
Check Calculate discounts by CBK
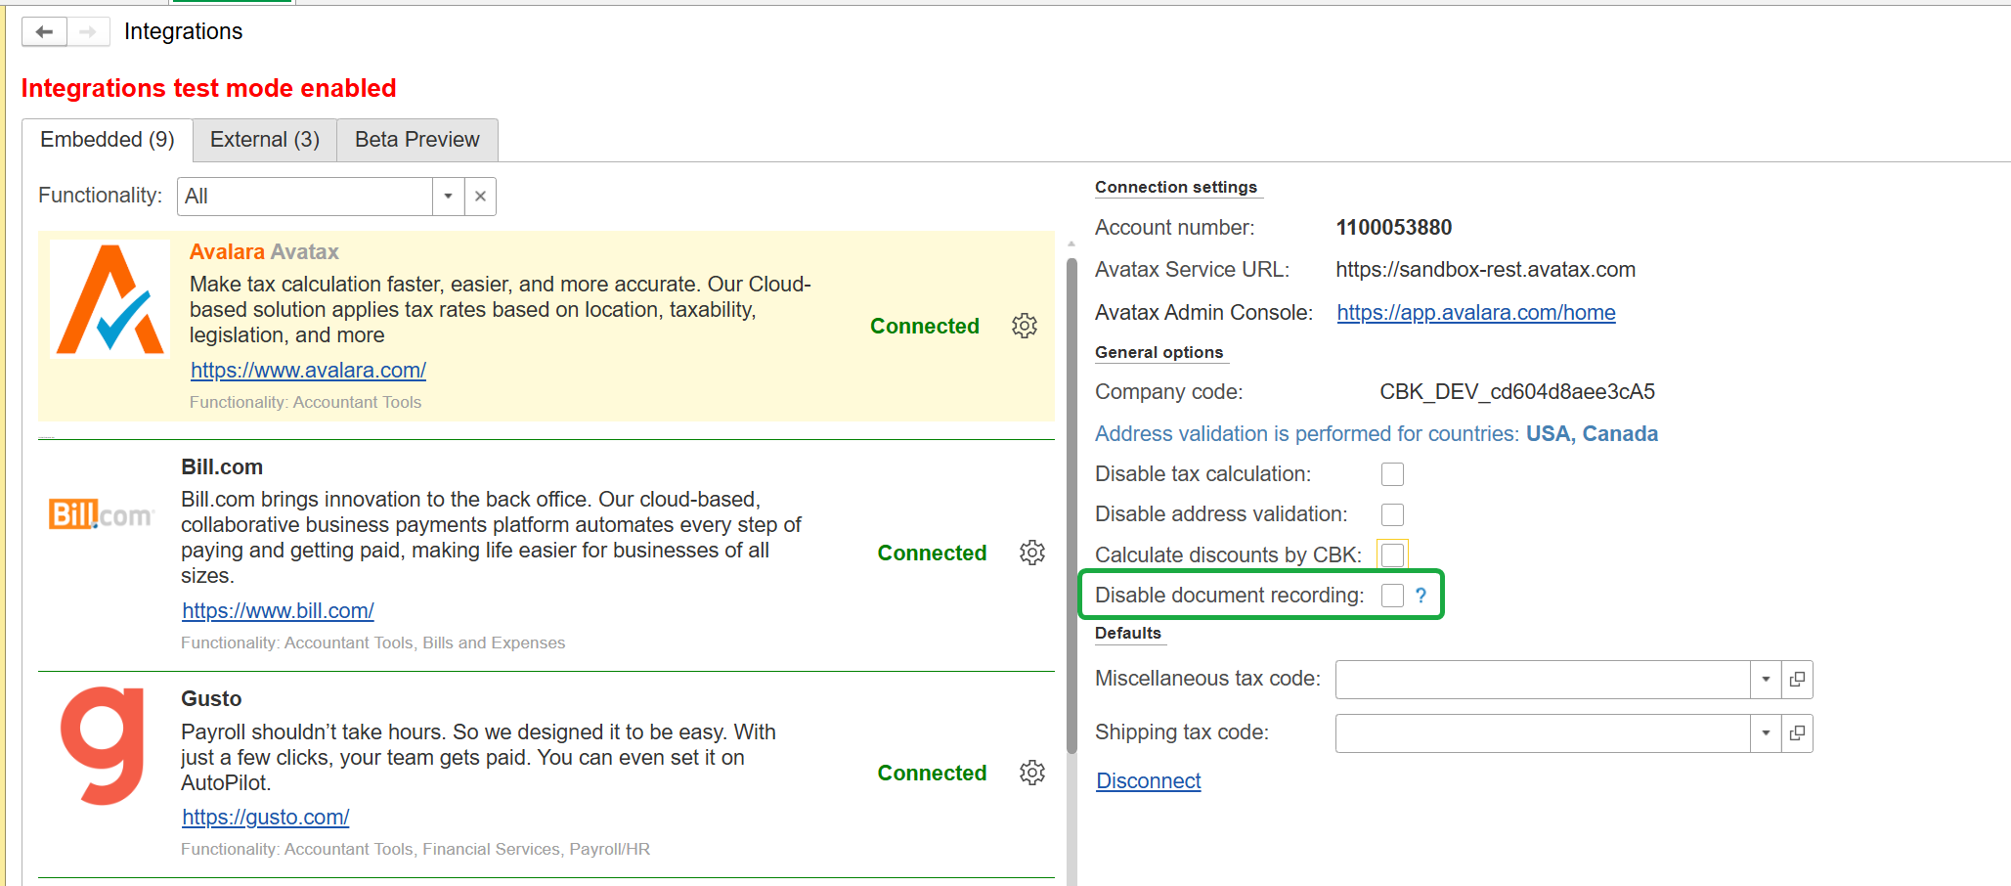click(x=1392, y=555)
